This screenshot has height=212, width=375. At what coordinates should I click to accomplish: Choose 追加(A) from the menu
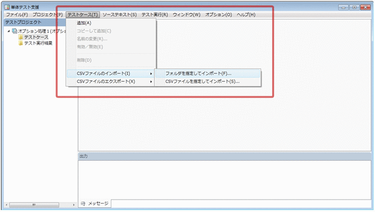point(111,23)
